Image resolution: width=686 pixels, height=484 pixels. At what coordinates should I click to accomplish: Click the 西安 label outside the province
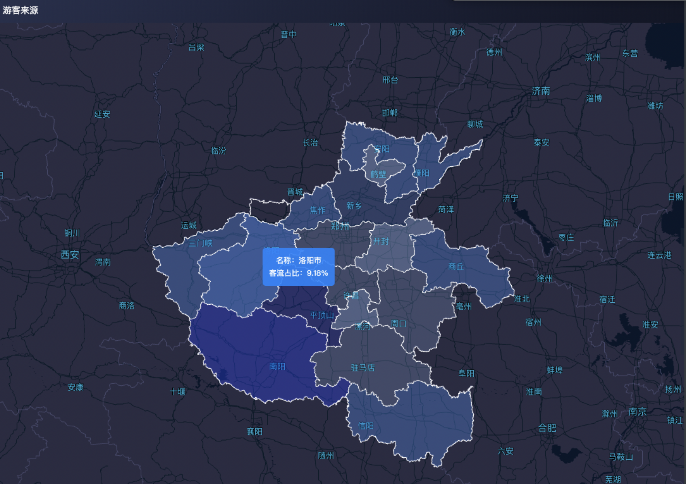[x=70, y=255]
